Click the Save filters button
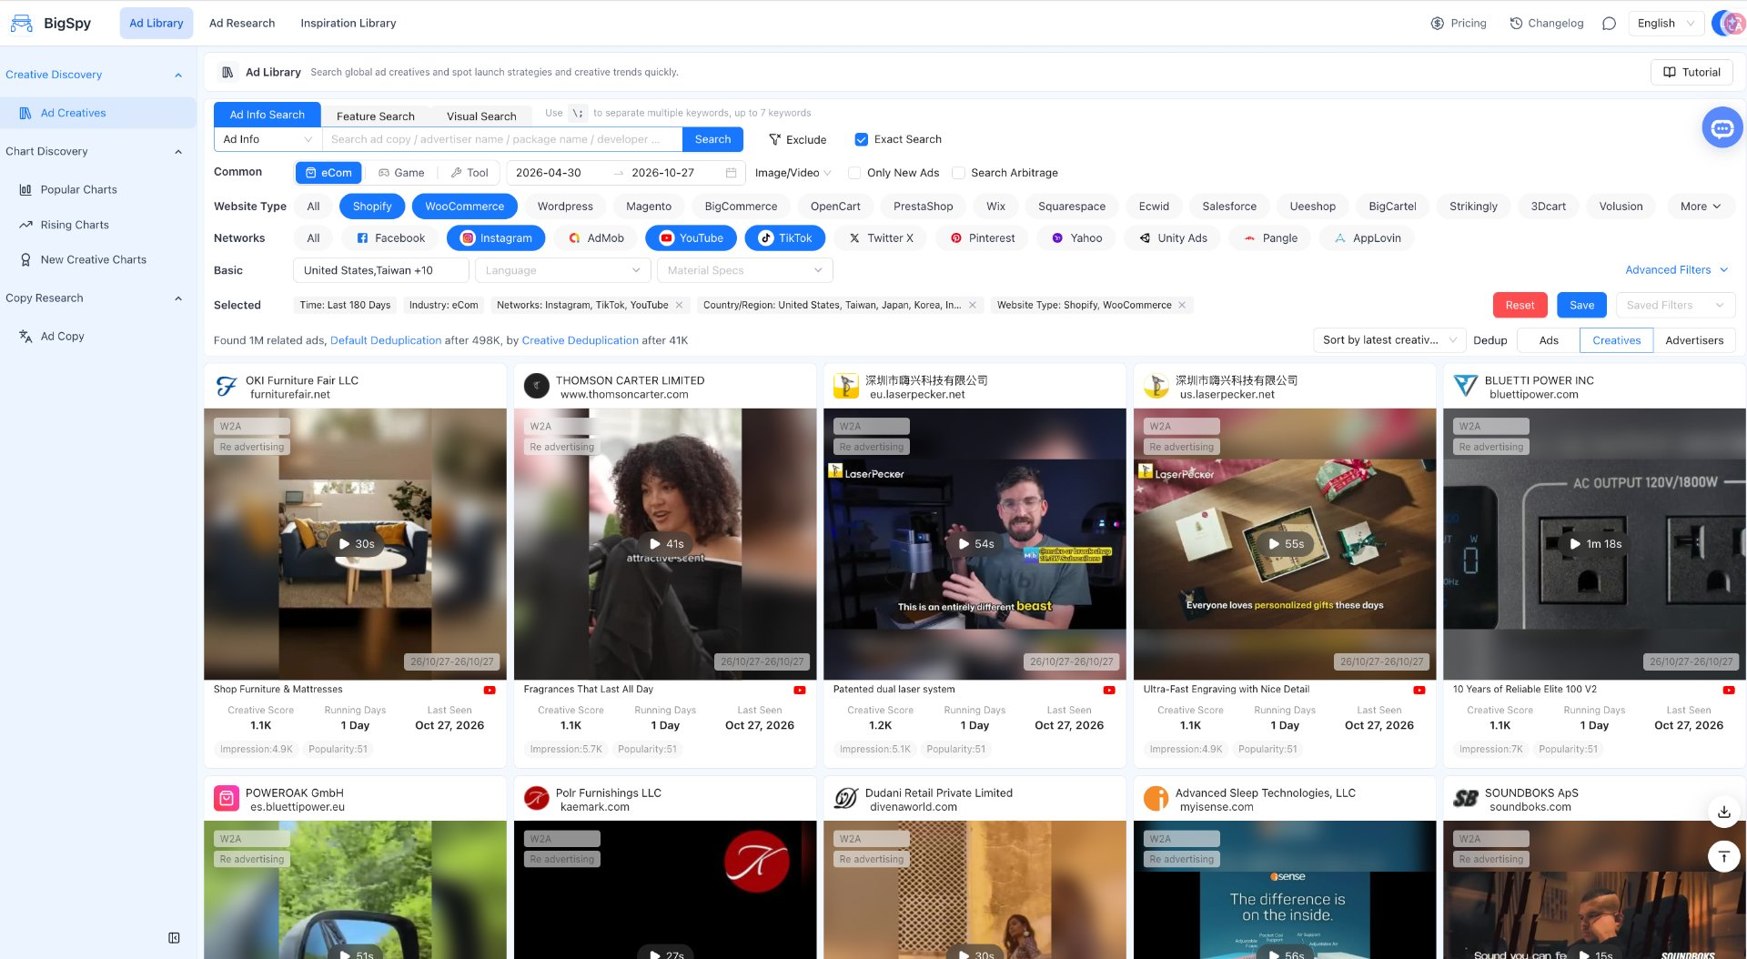1747x959 pixels. [1581, 306]
